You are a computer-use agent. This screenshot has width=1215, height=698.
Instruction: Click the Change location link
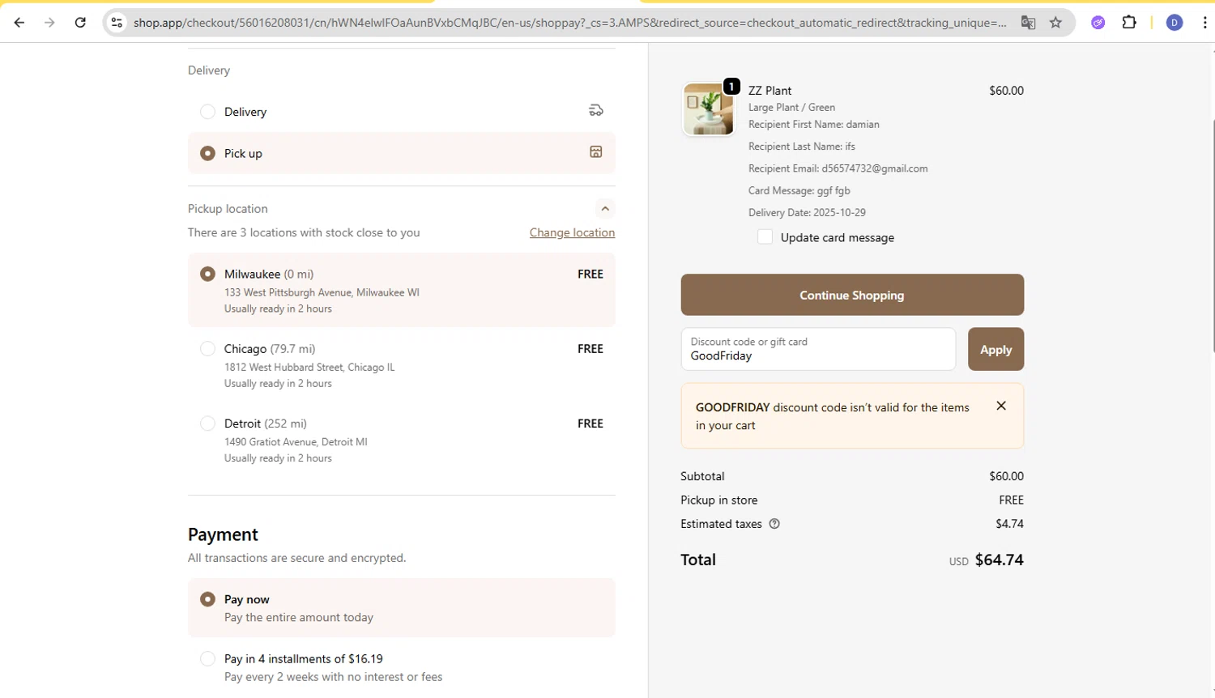(572, 232)
